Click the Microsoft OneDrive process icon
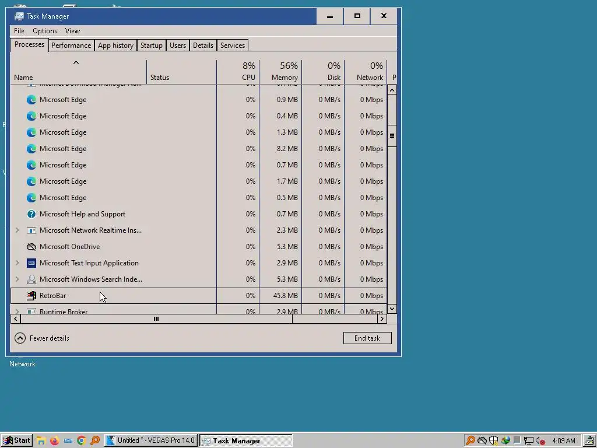The width and height of the screenshot is (597, 448). [x=31, y=247]
